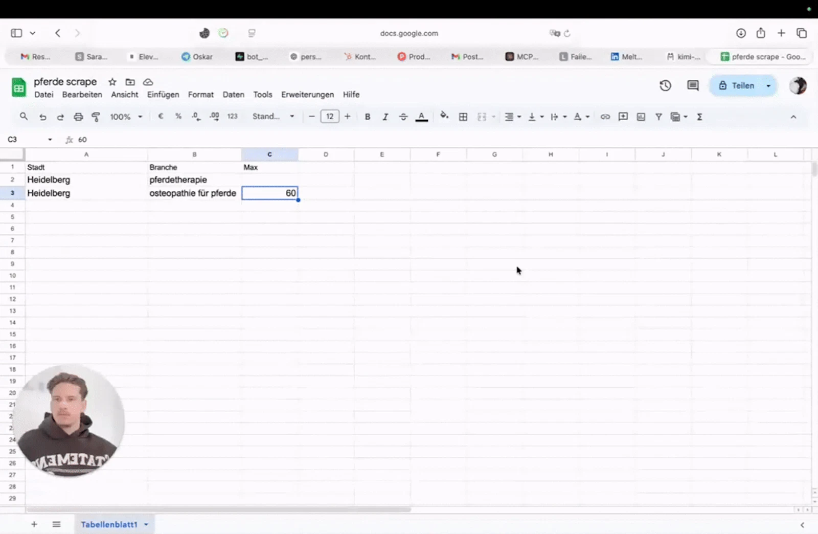Collapse the menus with the chevron
The height and width of the screenshot is (534, 818).
[793, 117]
